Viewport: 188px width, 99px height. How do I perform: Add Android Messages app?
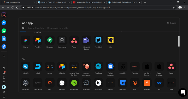(x=110, y=66)
